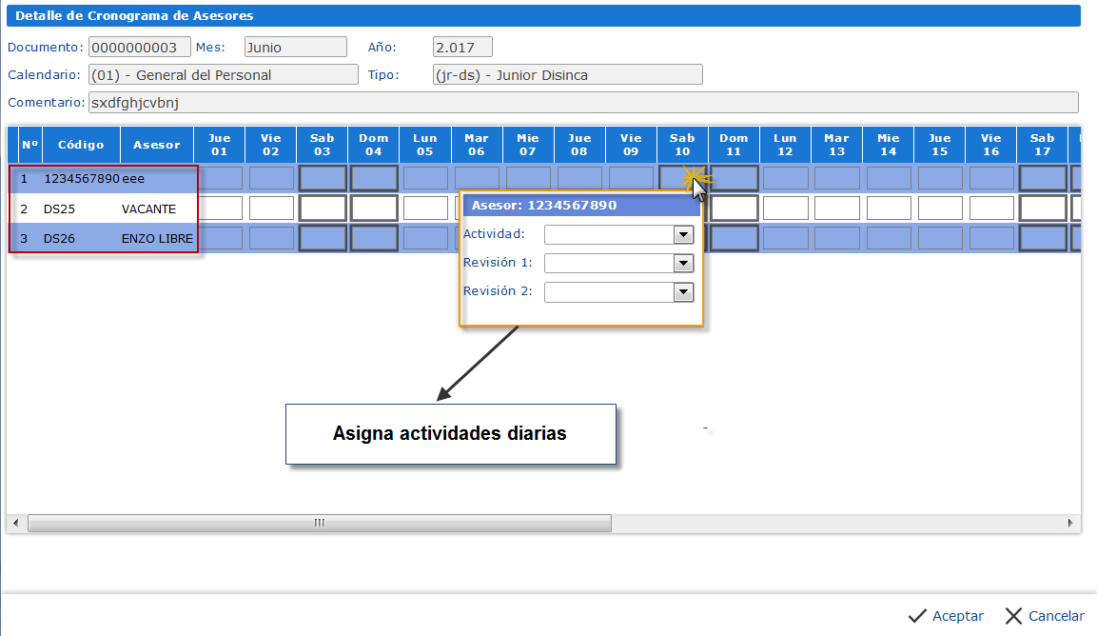Screen dimensions: 1097x636
Task: Click the Aceptar button label
Action: coord(958,616)
